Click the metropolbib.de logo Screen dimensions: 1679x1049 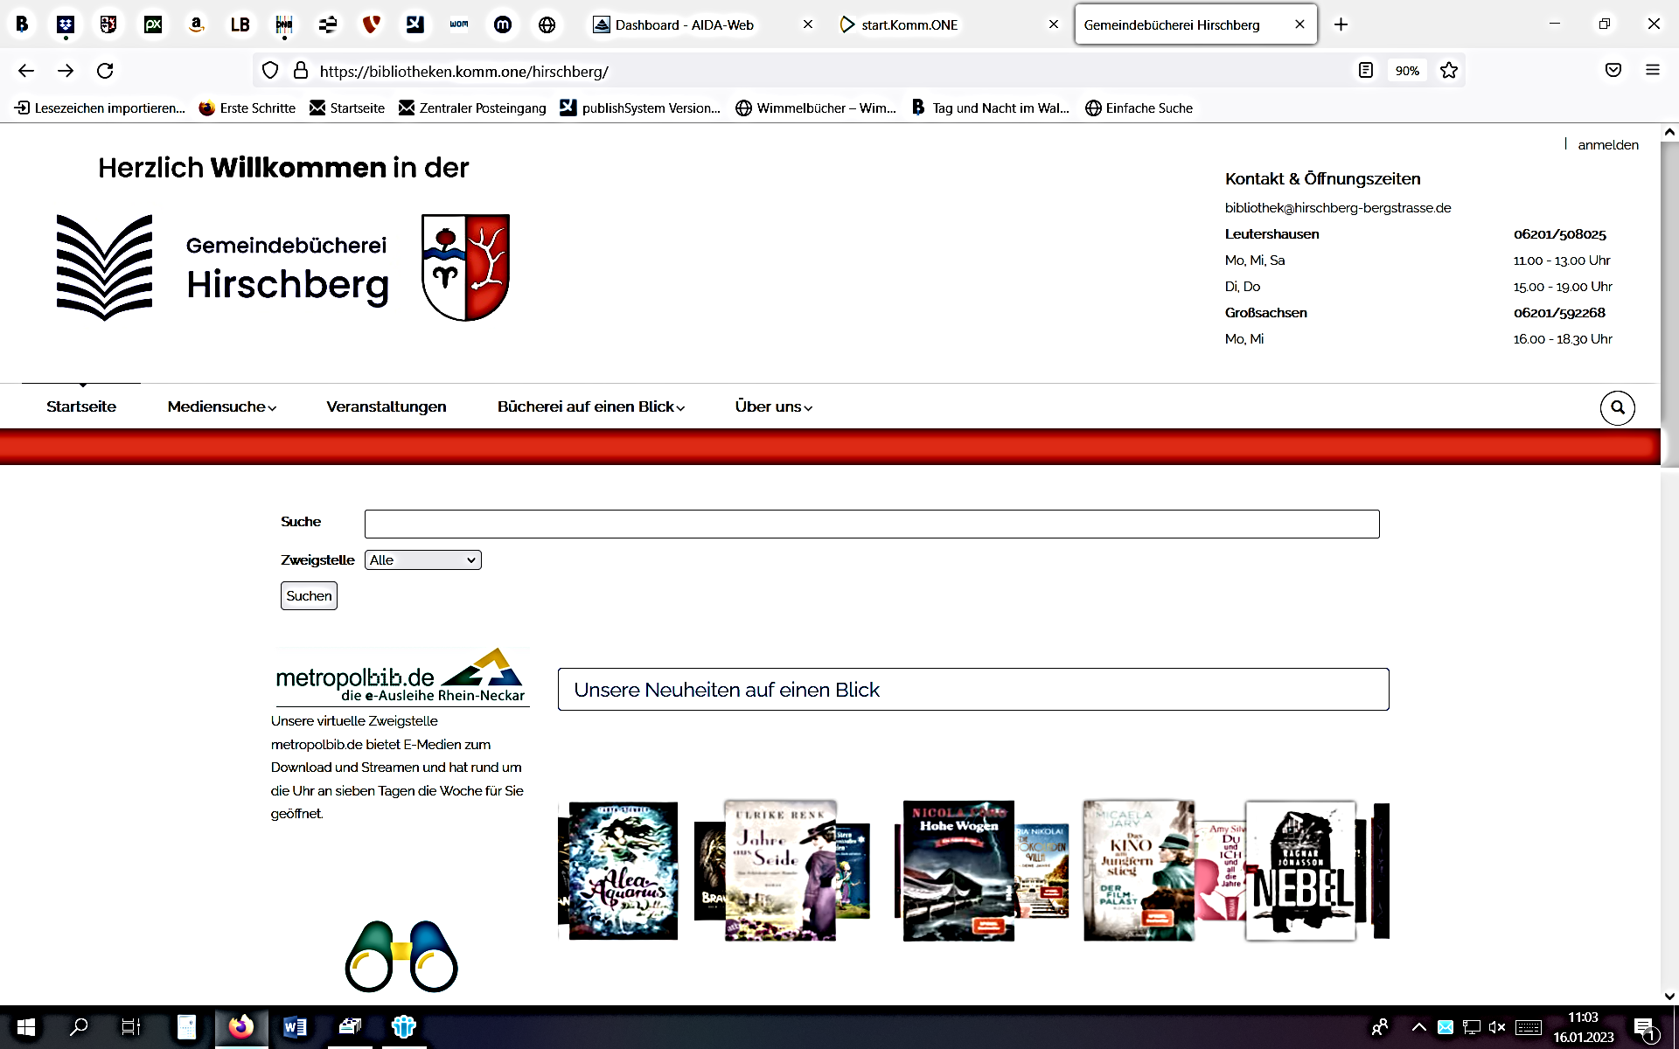click(x=401, y=677)
